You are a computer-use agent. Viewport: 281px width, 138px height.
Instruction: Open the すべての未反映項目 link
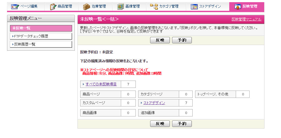point(101,84)
